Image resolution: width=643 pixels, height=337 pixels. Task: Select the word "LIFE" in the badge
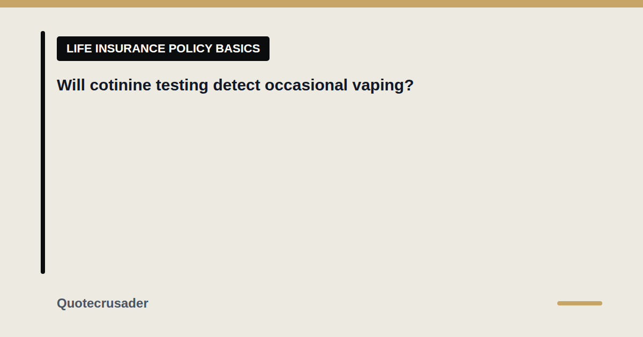(x=78, y=49)
